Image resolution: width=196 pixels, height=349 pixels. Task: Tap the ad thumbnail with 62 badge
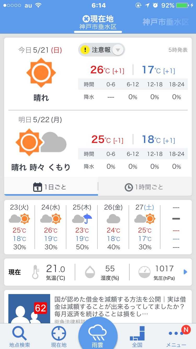click(29, 309)
